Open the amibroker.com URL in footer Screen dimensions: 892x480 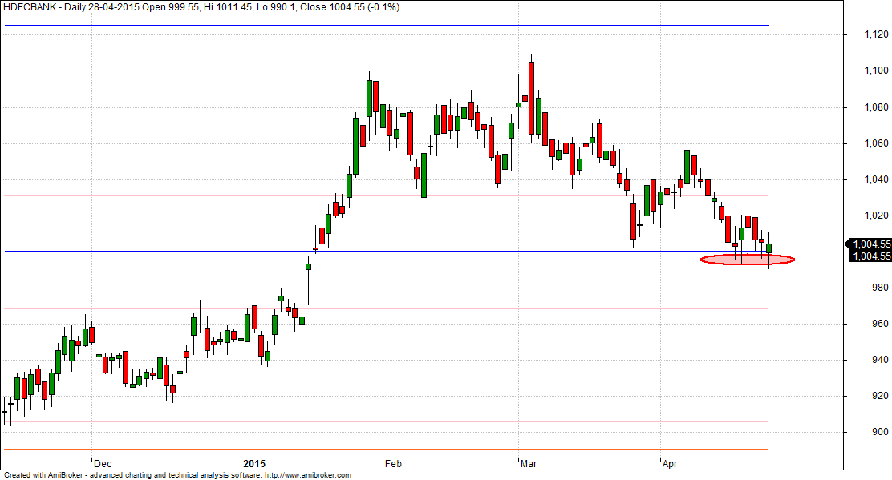308,475
